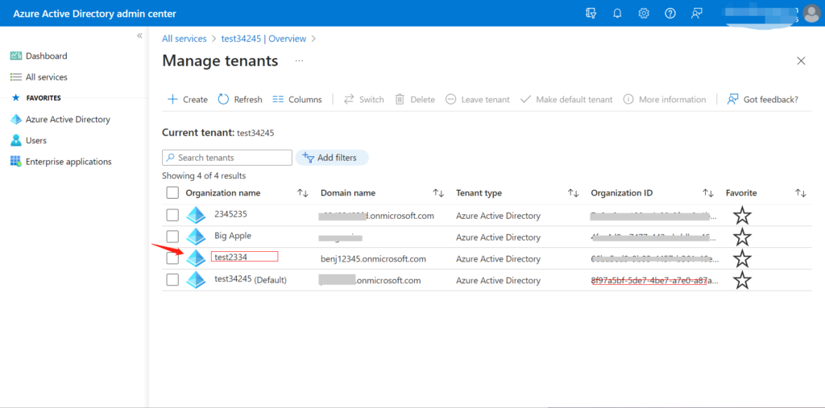The width and height of the screenshot is (825, 408).
Task: Click benj12345.onmicrosoft.com domain cell
Action: click(x=374, y=258)
